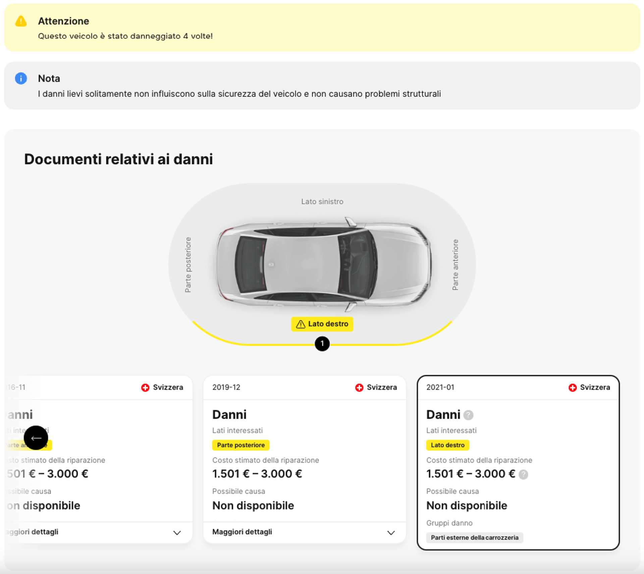Click the Swiss flag icon in the 2019-12 card
Viewport: 644px width, 574px height.
(x=359, y=387)
